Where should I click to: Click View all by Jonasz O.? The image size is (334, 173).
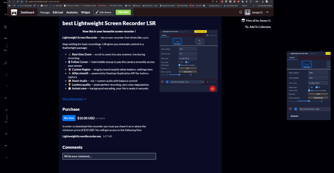click(256, 21)
